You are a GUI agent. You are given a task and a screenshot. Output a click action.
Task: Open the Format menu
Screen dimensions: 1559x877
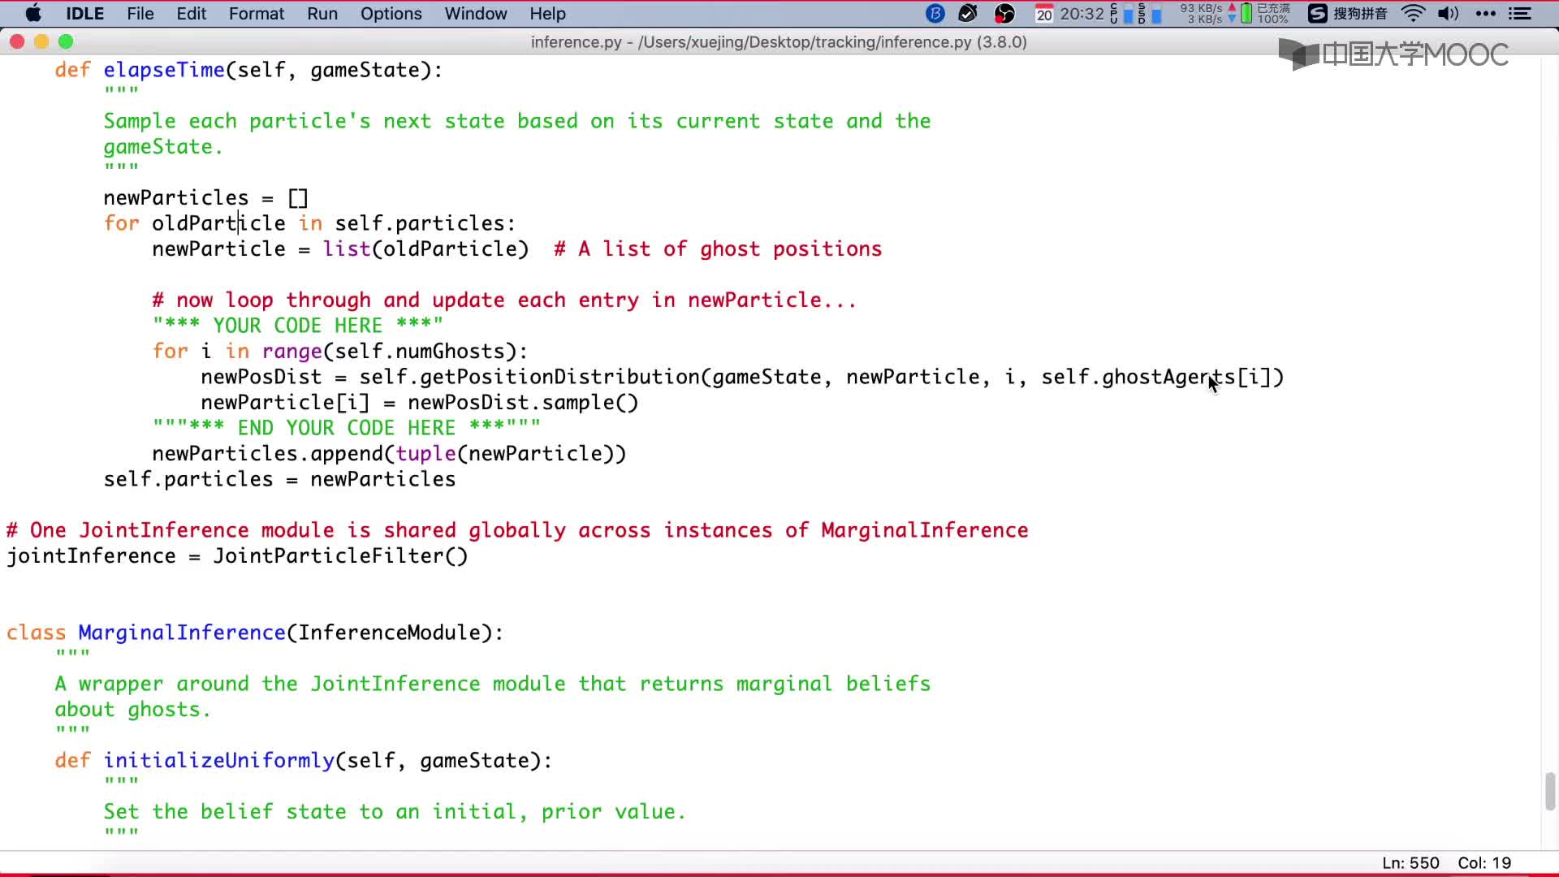coord(257,14)
